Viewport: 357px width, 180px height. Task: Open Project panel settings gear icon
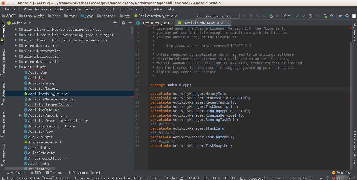[x=123, y=23]
